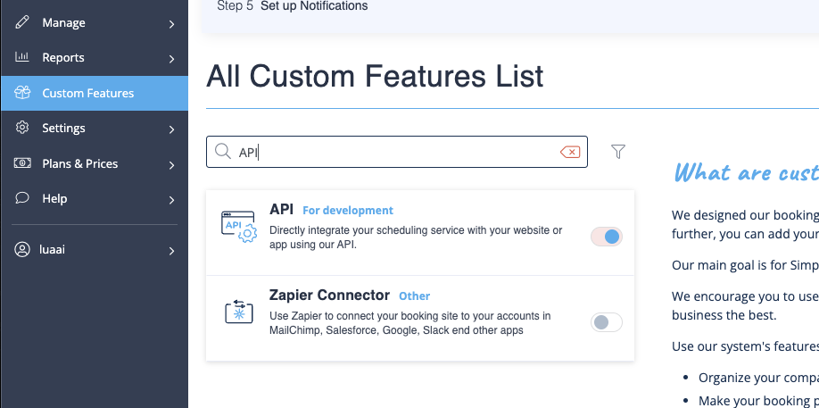Image resolution: width=819 pixels, height=408 pixels.
Task: Expand the Settings submenu chevron
Action: [x=171, y=129]
